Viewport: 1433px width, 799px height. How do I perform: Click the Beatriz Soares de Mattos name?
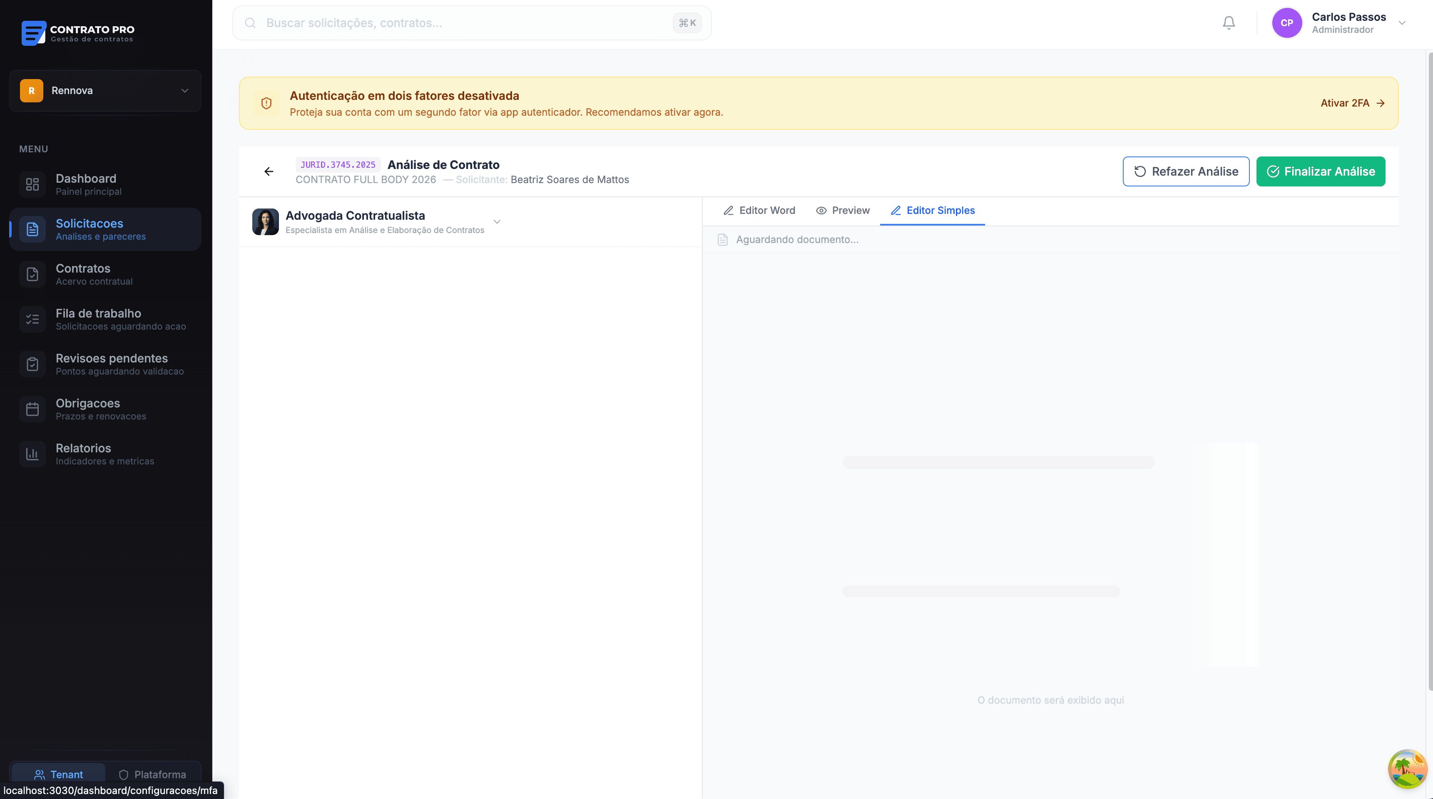tap(570, 180)
